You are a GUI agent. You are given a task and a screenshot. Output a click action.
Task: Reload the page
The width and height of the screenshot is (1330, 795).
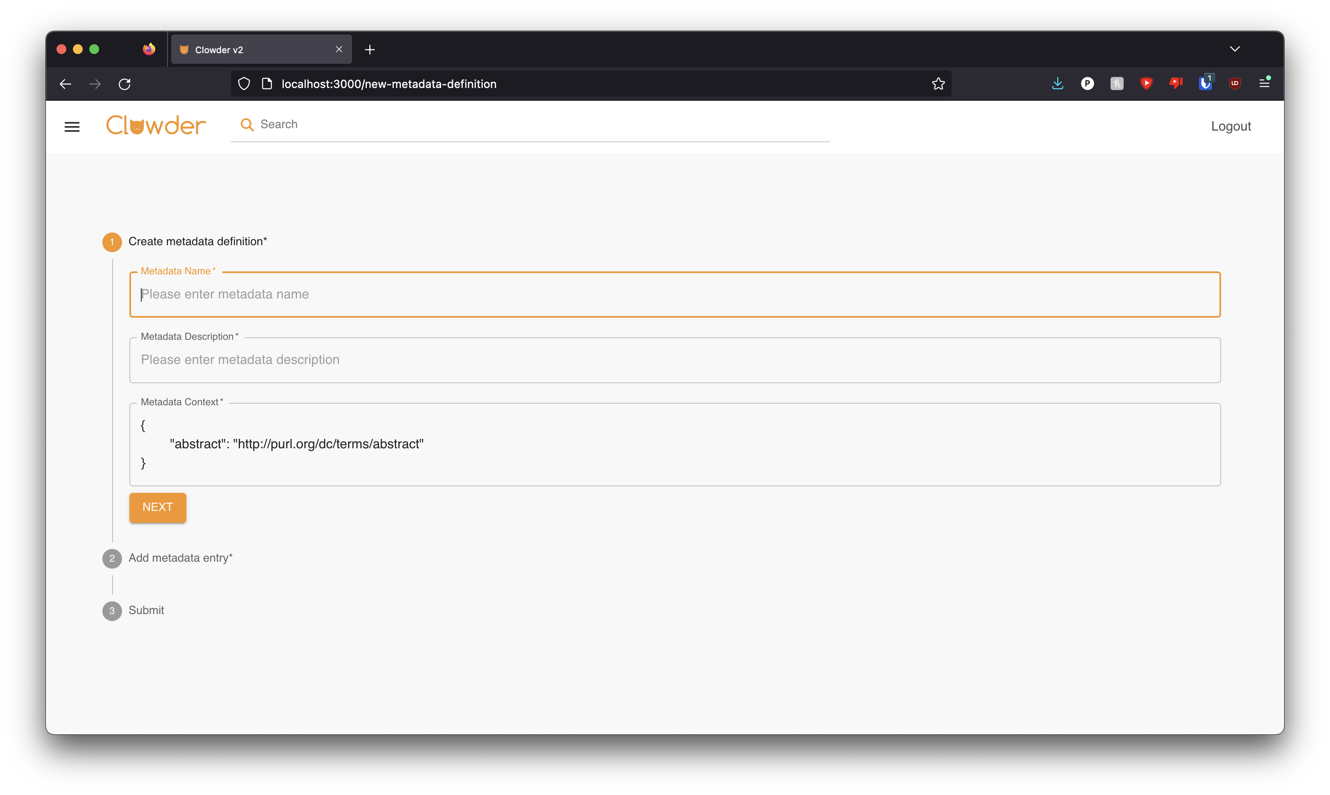[125, 84]
